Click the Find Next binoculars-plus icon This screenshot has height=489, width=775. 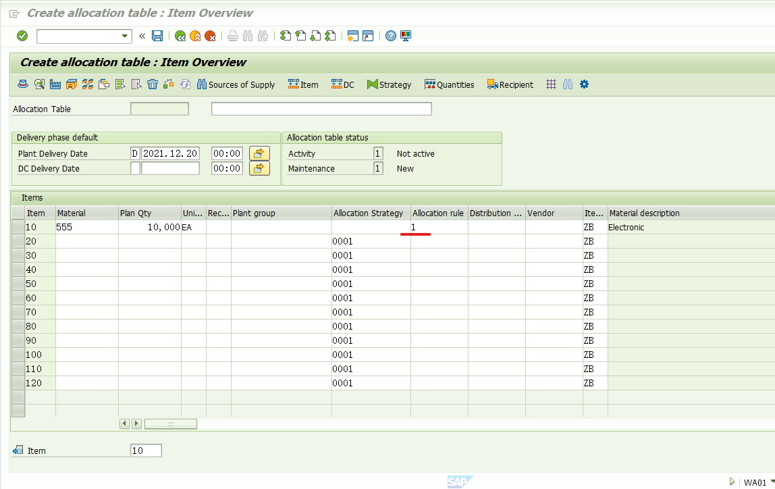point(263,36)
